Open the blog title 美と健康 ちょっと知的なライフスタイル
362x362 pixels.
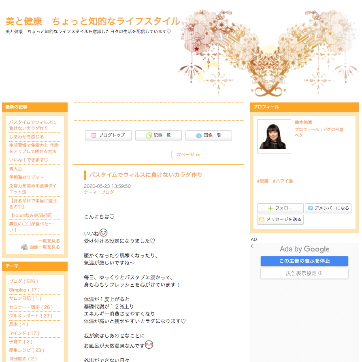[93, 21]
